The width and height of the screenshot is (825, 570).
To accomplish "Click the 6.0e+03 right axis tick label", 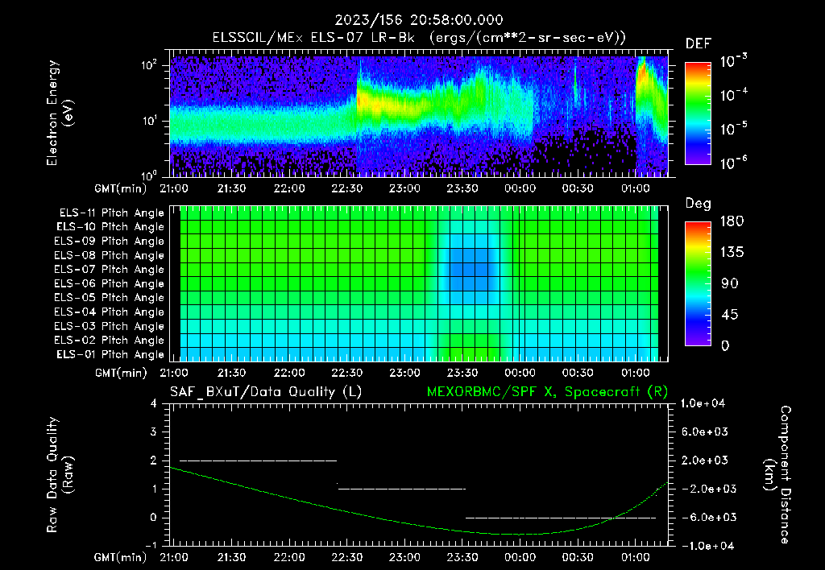I will point(705,432).
